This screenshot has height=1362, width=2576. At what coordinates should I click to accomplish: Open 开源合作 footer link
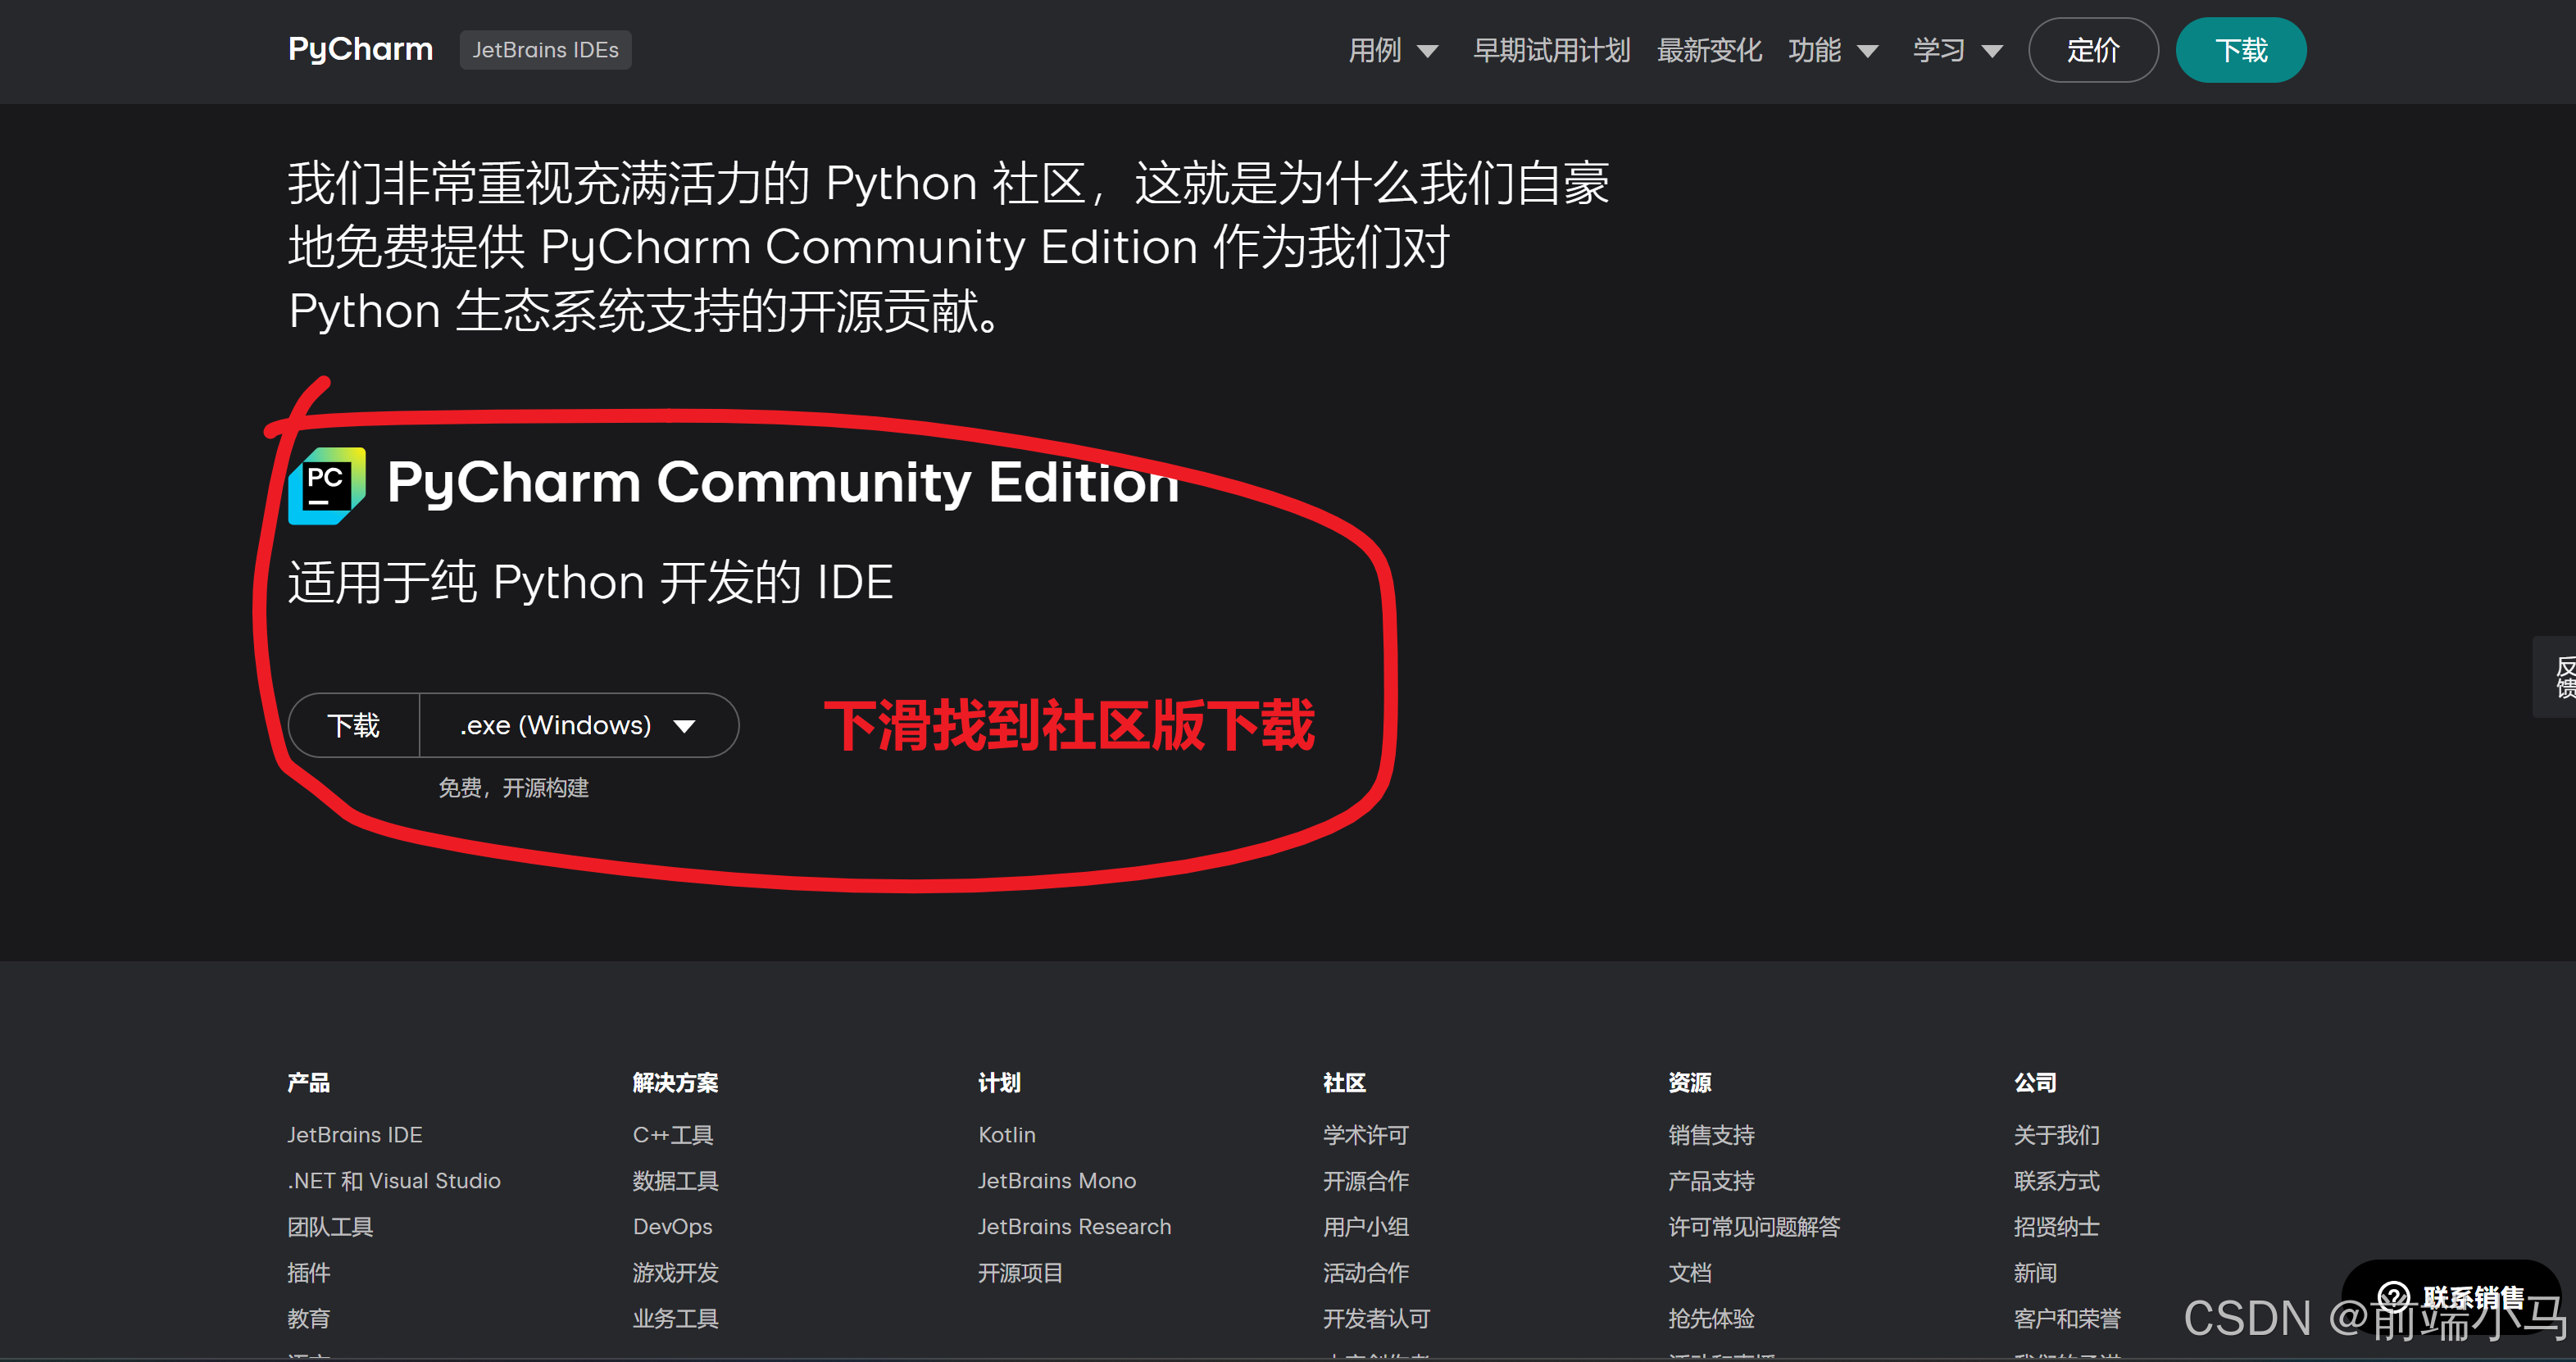coord(1366,1181)
